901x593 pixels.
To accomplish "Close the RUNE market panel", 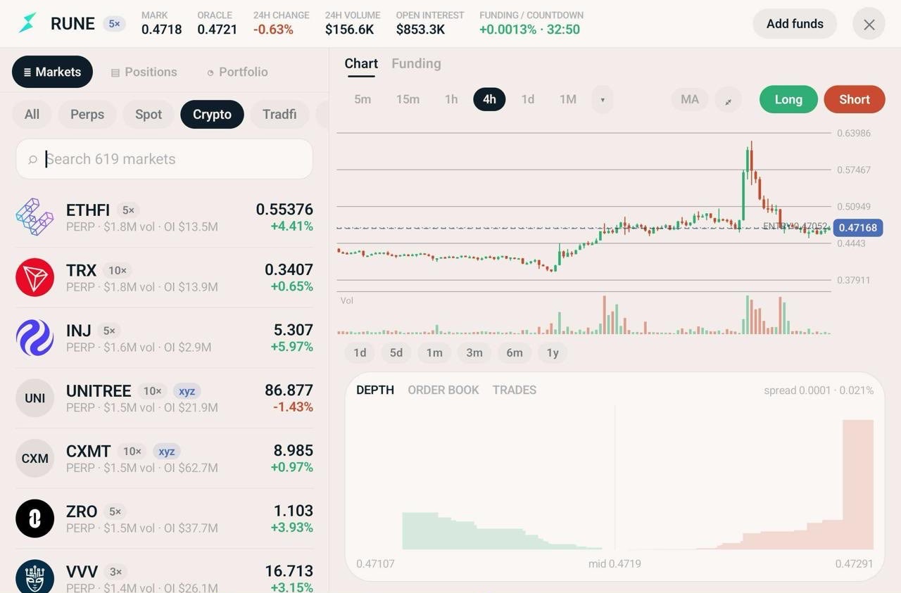I will 869,24.
